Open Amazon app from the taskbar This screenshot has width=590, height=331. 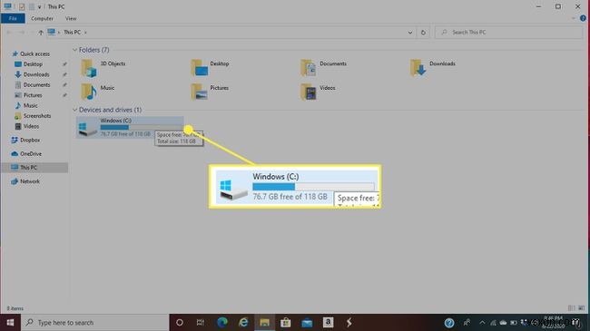click(328, 322)
